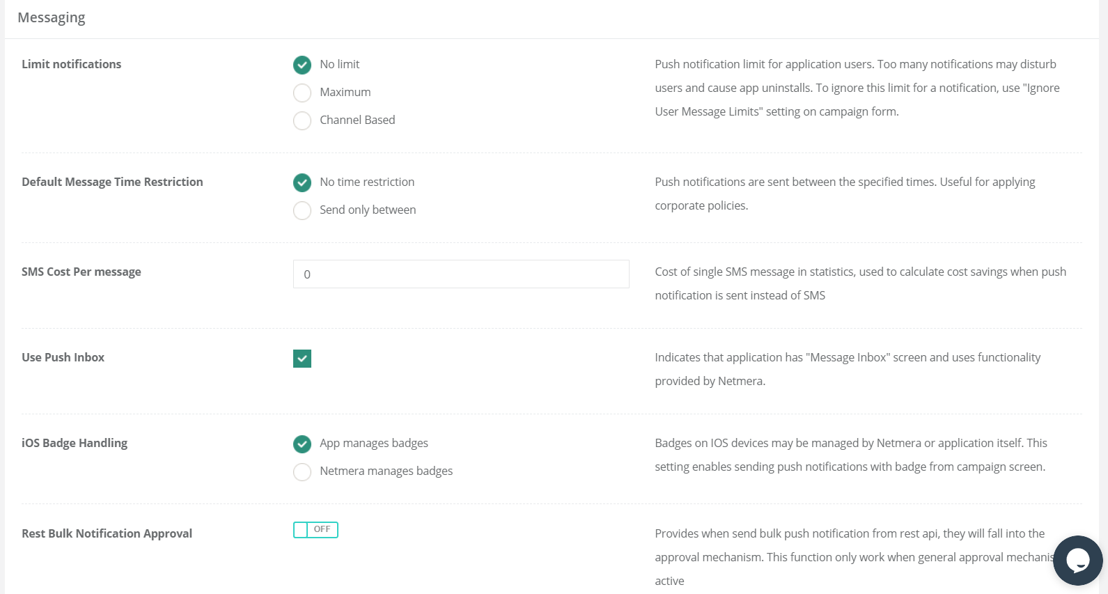Click the SMS Cost Per message label
The image size is (1108, 594).
coord(81,272)
